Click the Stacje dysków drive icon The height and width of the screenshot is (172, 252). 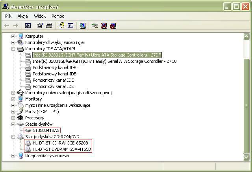coord(20,124)
